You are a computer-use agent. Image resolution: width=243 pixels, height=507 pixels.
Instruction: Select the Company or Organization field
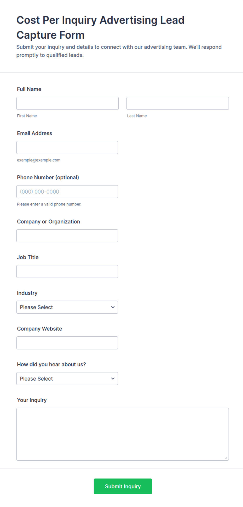67,236
